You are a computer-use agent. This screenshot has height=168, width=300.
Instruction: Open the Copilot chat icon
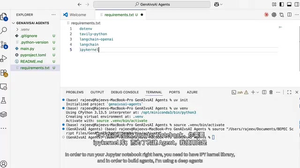coord(217,4)
